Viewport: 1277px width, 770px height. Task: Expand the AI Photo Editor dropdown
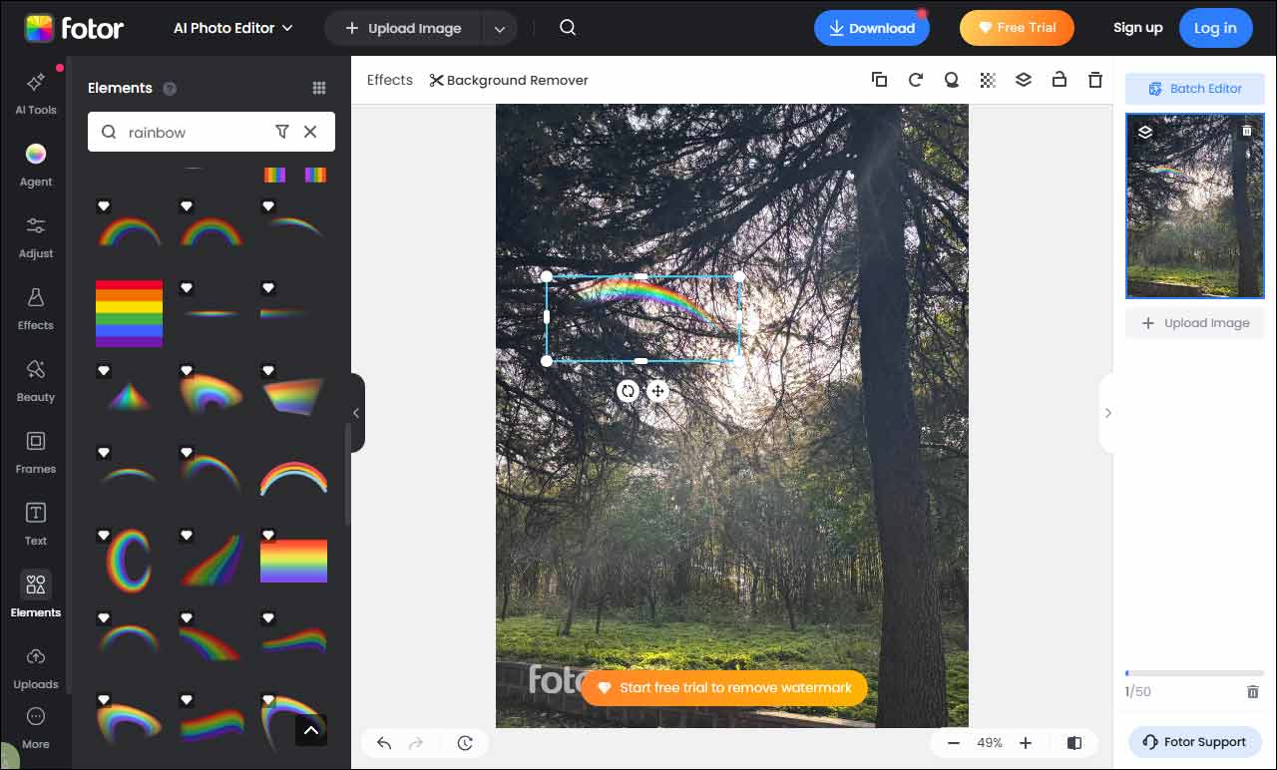(x=232, y=28)
